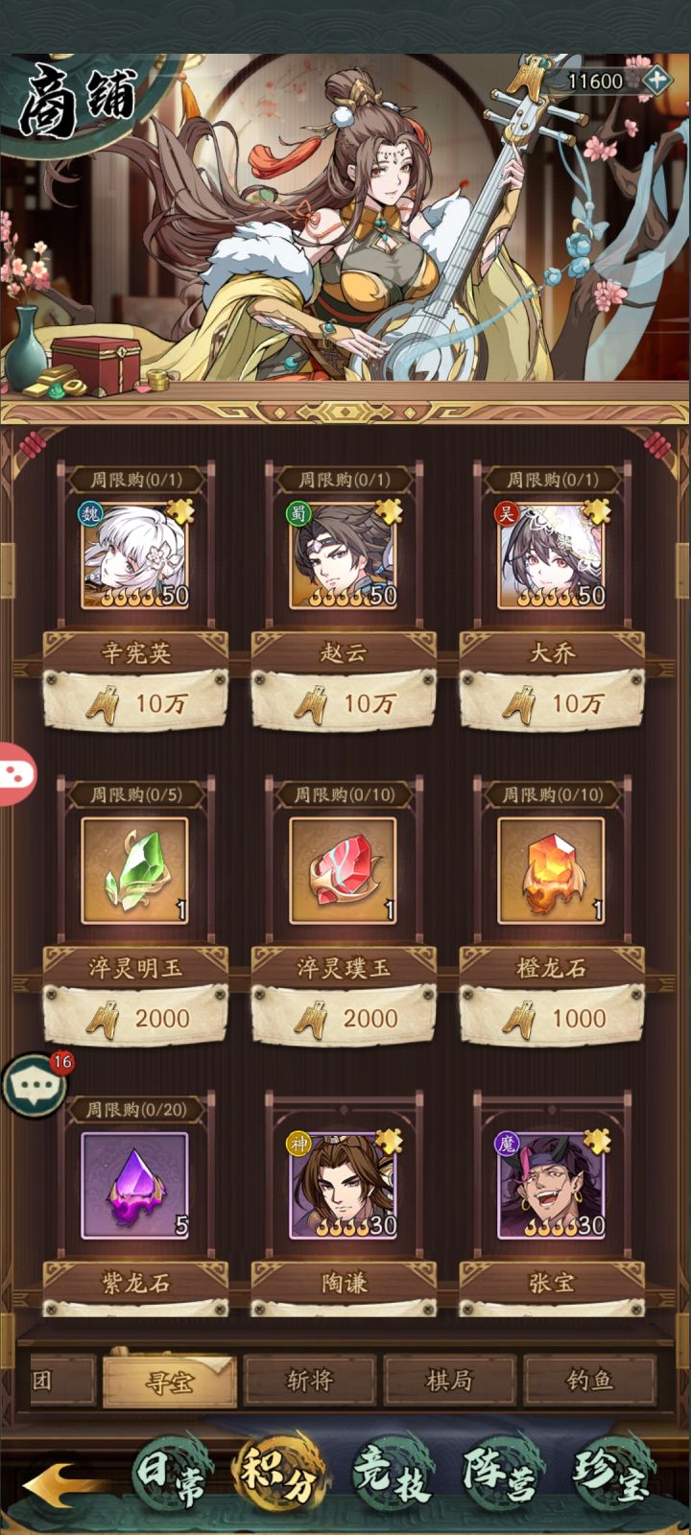
Task: Select the 大乔 hero fragment icon
Action: pos(551,556)
